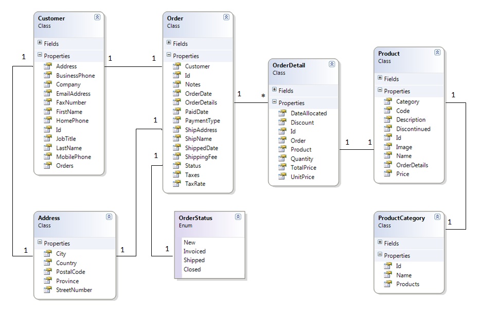480x313 pixels.
Task: Select the ShipAddress property in Order
Action: coord(201,130)
